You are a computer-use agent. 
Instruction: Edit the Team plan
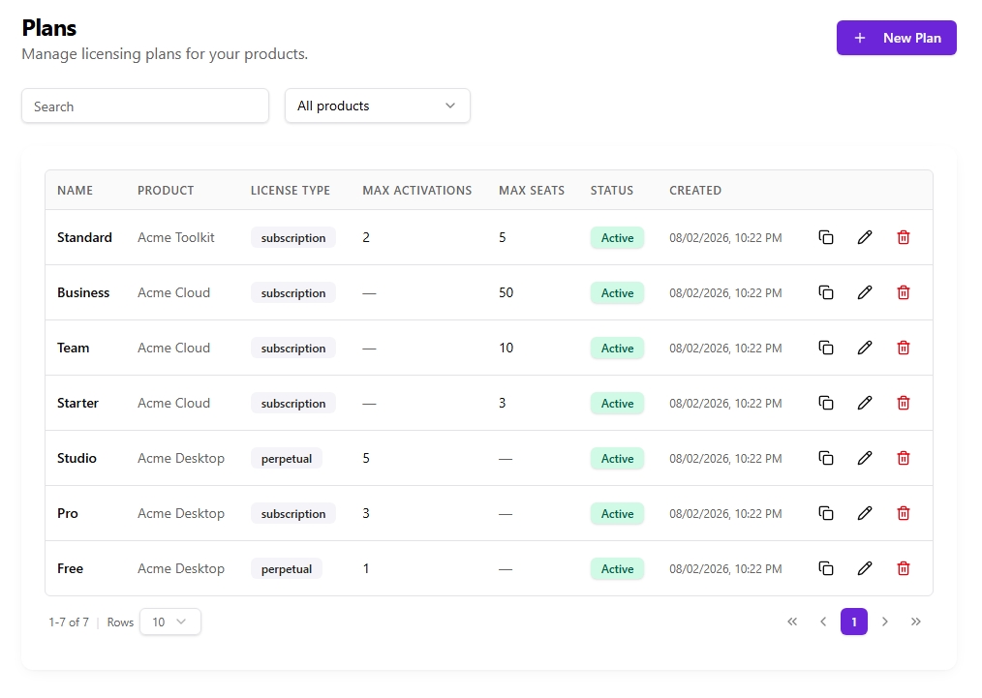click(865, 348)
